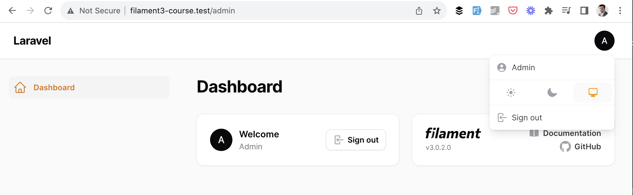Reload the page with refresh icon
This screenshot has width=633, height=195.
coord(48,11)
